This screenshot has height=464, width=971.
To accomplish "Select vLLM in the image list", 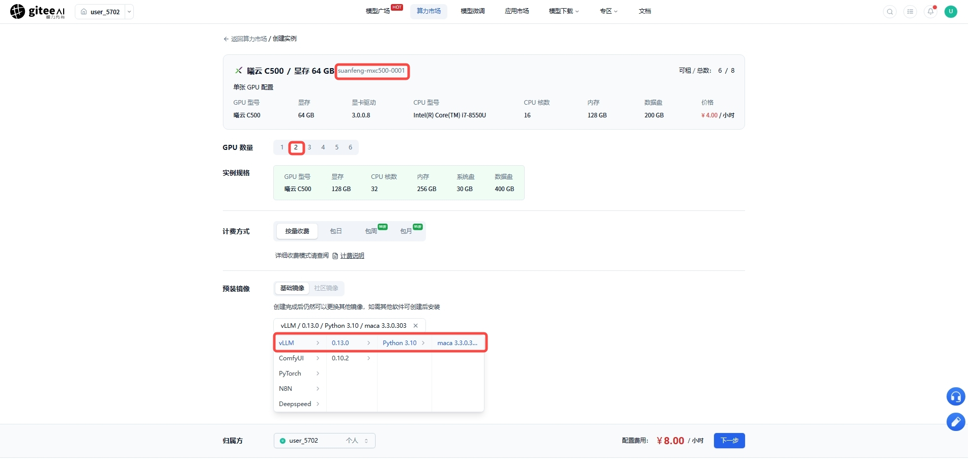I will 299,343.
